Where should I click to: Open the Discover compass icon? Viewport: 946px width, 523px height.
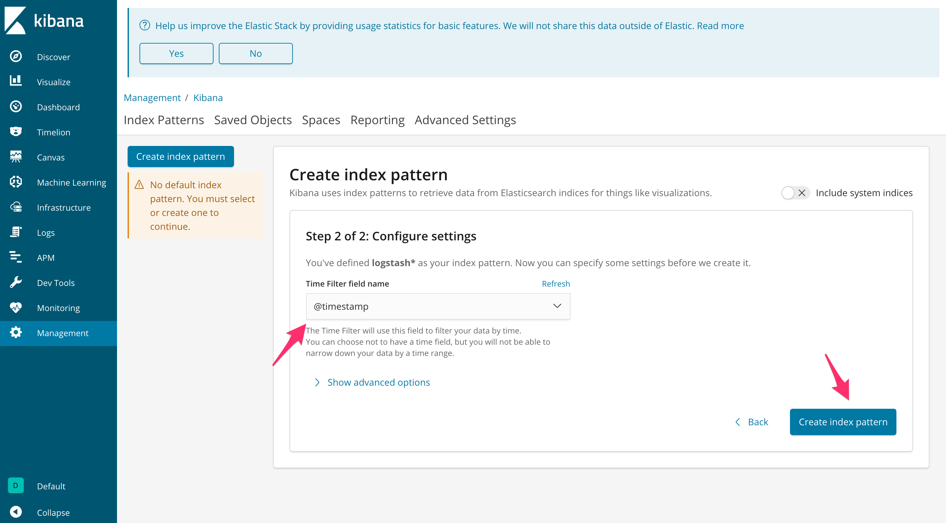pos(16,56)
